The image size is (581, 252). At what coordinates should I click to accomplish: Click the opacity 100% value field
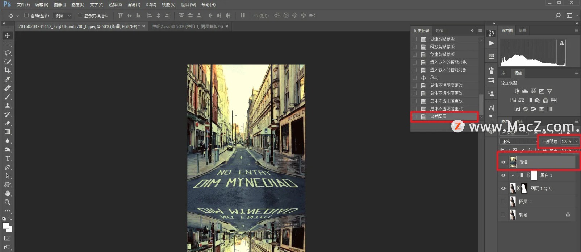click(x=567, y=141)
